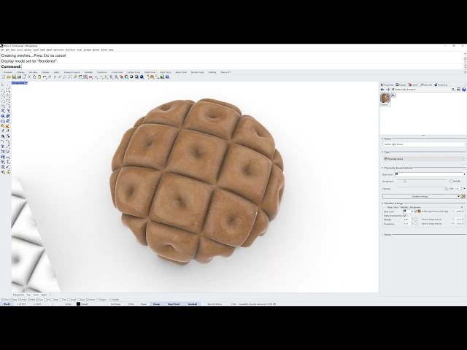Select the leather material thumbnail
467x350 pixels.
(x=385, y=99)
